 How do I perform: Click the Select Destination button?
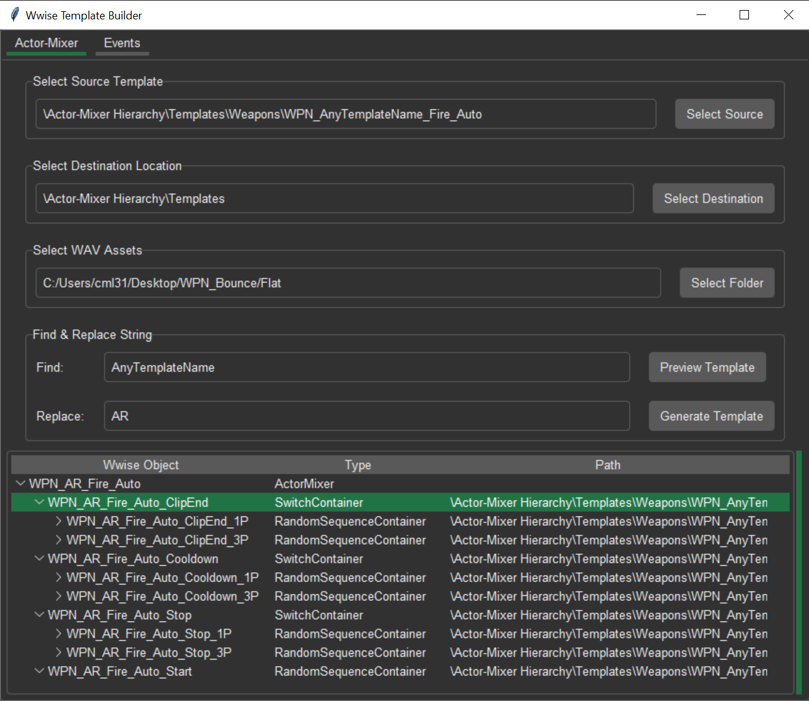point(713,198)
